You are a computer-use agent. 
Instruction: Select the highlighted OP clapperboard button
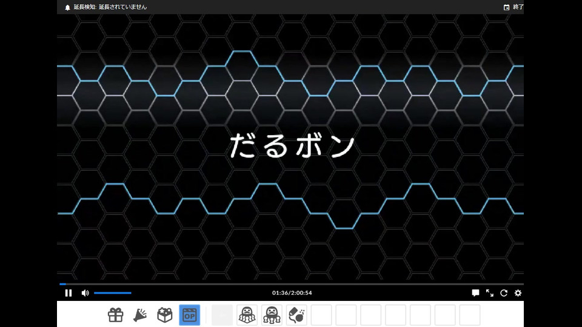[189, 315]
